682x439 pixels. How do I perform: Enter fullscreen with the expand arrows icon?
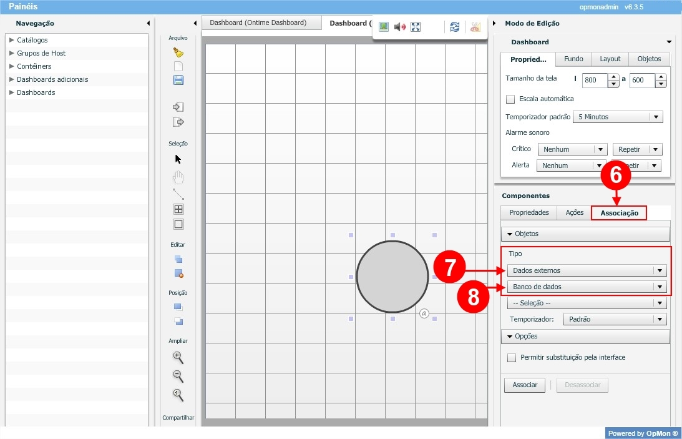click(x=416, y=27)
